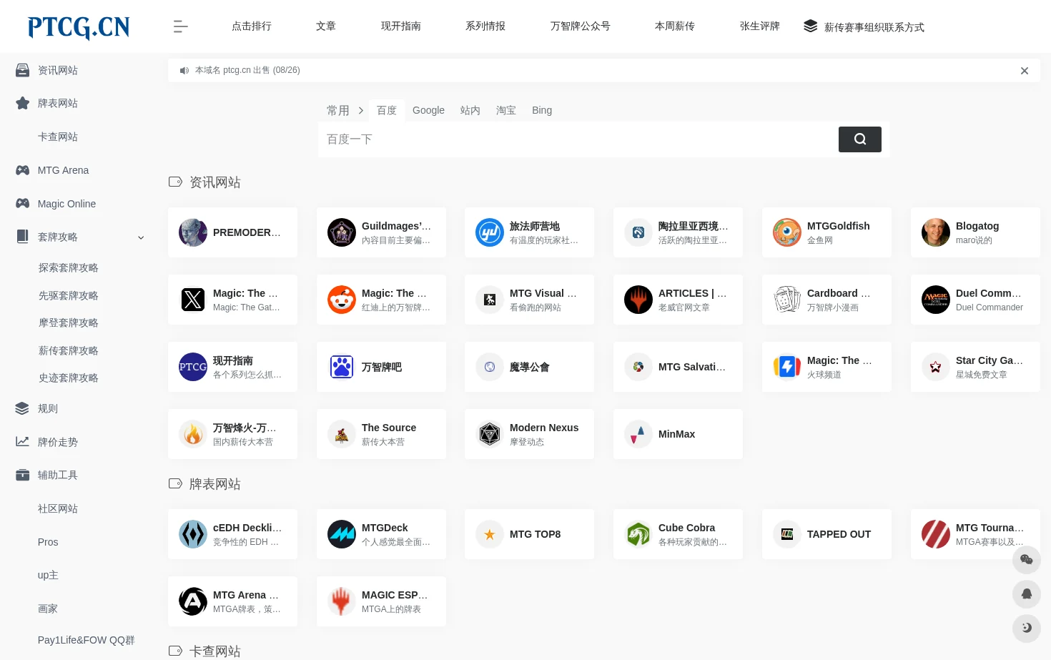Open the MTGGoldfish fish icon
The height and width of the screenshot is (660, 1051).
(787, 232)
